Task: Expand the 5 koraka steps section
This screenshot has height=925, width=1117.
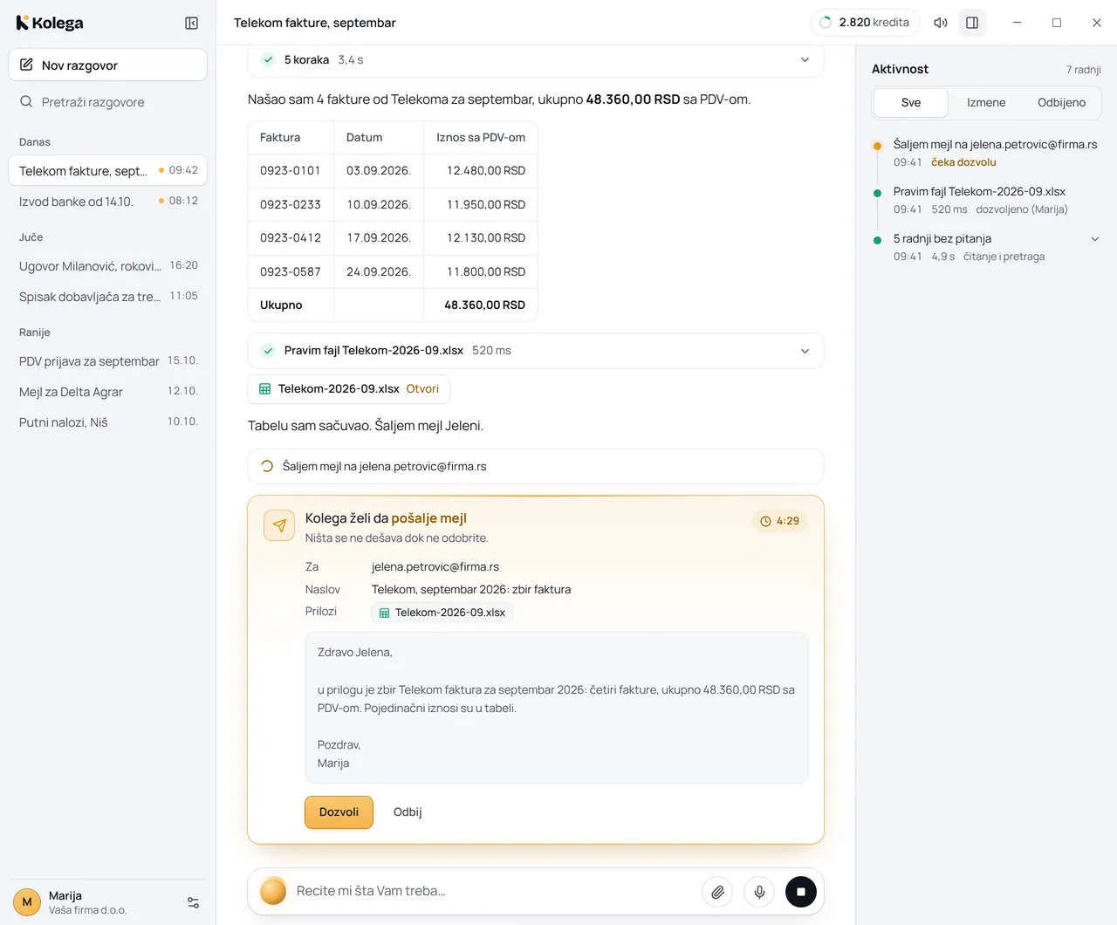Action: coord(536,60)
